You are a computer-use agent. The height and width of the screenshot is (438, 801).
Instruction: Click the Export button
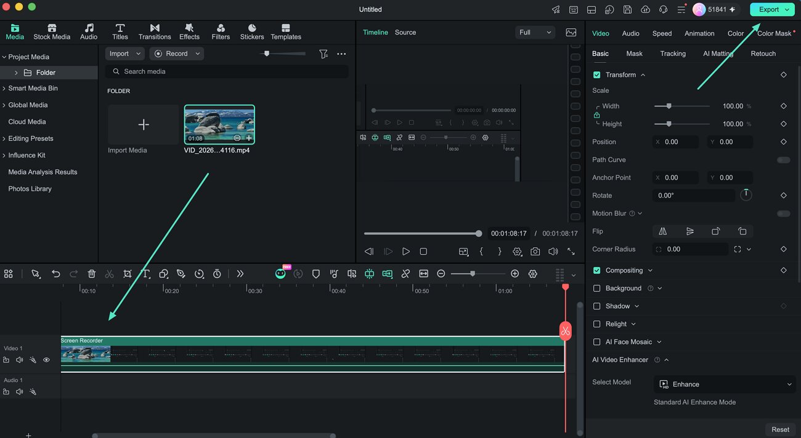click(x=772, y=9)
